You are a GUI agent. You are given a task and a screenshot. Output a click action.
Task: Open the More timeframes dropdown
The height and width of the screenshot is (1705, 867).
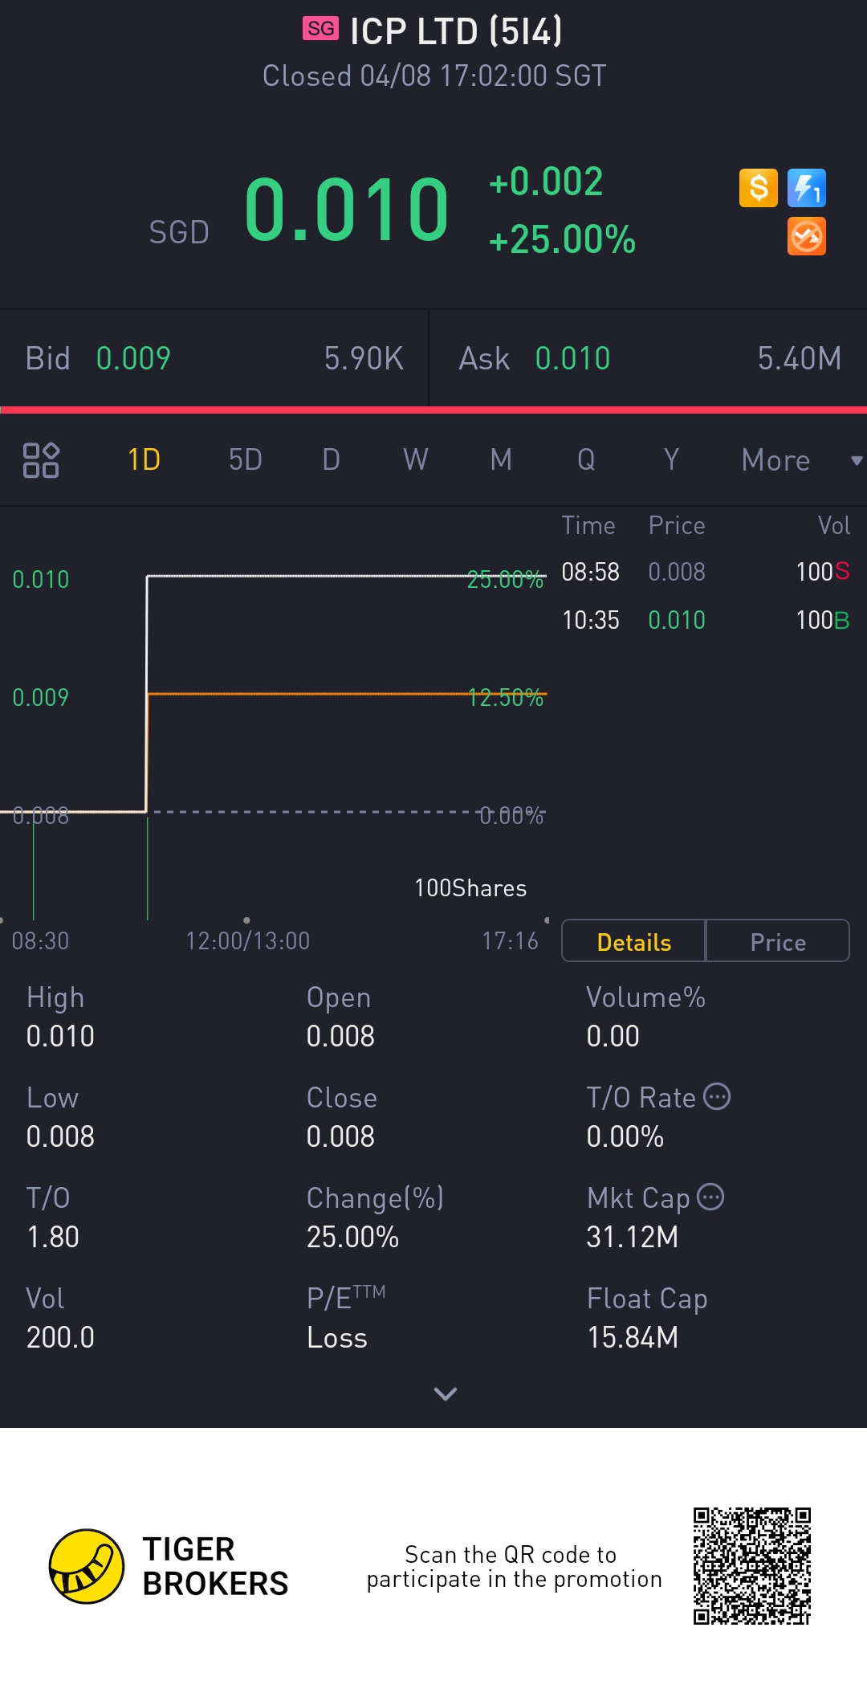tap(799, 460)
